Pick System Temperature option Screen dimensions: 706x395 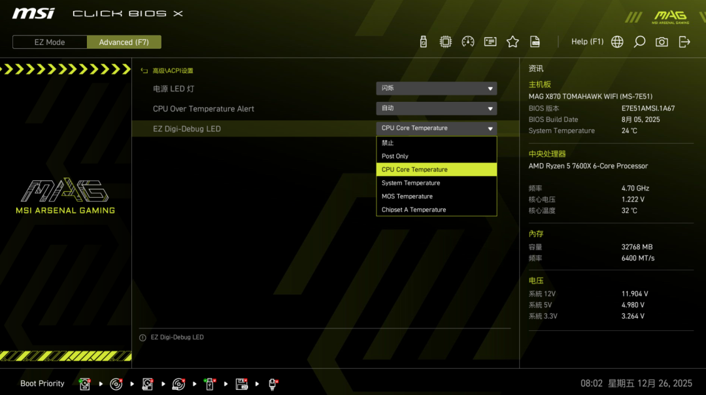tap(436, 183)
